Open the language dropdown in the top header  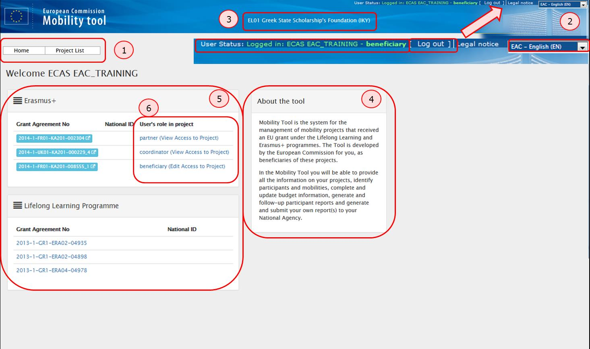(x=563, y=4)
